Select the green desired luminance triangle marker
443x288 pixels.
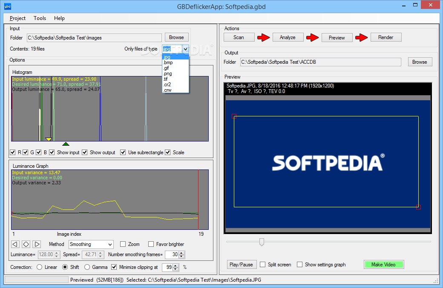(66, 144)
